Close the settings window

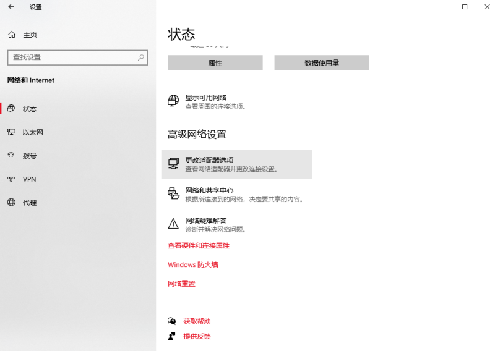pyautogui.click(x=487, y=7)
